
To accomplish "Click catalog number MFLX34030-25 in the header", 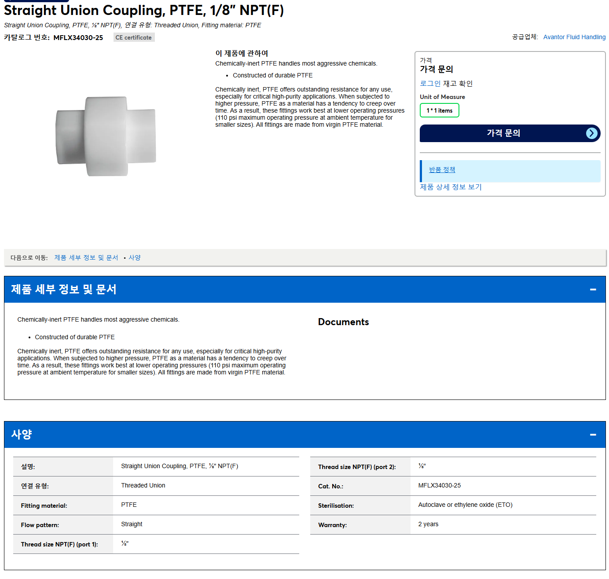I will (78, 38).
